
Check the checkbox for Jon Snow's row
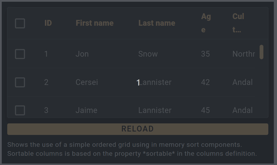click(20, 54)
